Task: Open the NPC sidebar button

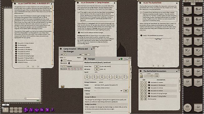Action: tap(187, 41)
